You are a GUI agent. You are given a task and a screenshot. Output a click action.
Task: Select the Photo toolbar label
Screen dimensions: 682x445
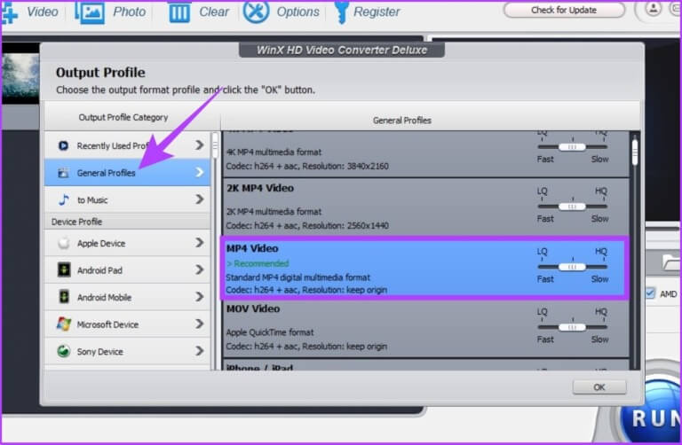pyautogui.click(x=129, y=12)
